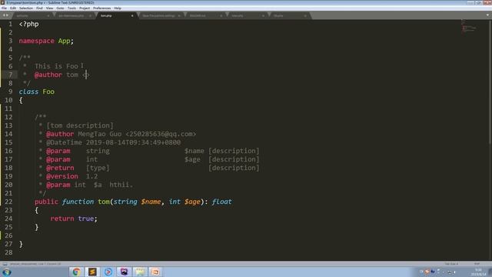The width and height of the screenshot is (492, 277).
Task: Click 'return' on line 24
Action: (62, 219)
